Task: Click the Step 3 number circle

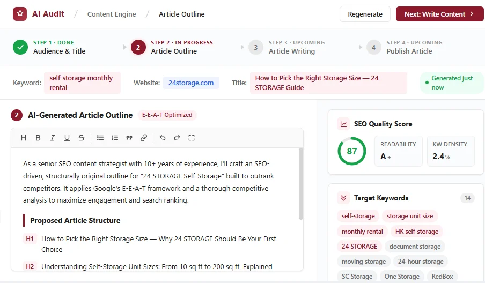Action: [x=256, y=47]
